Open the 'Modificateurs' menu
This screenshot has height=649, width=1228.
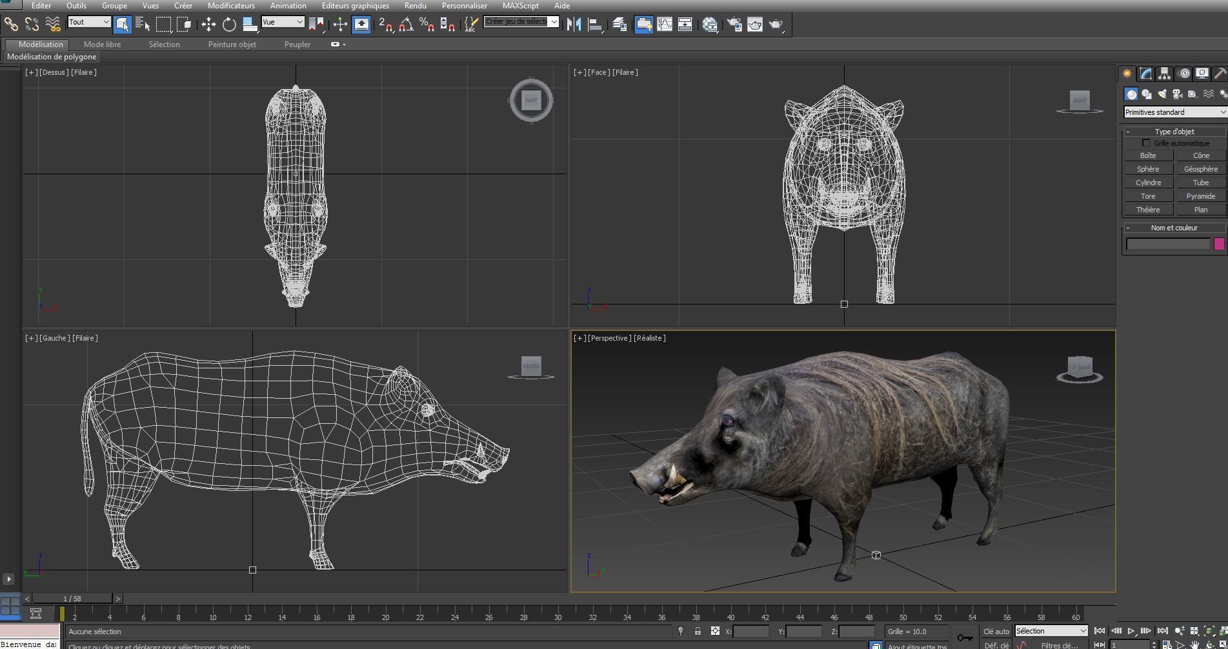[x=231, y=6]
